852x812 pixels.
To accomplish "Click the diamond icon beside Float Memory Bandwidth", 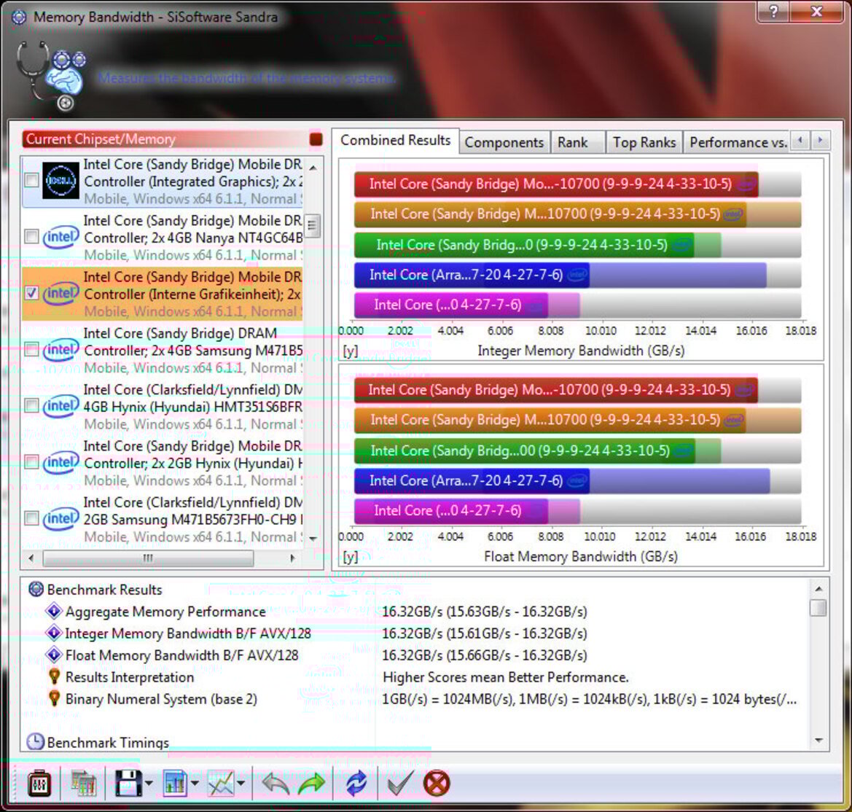I will [x=54, y=655].
